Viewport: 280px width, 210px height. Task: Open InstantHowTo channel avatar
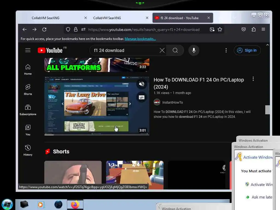[157, 102]
